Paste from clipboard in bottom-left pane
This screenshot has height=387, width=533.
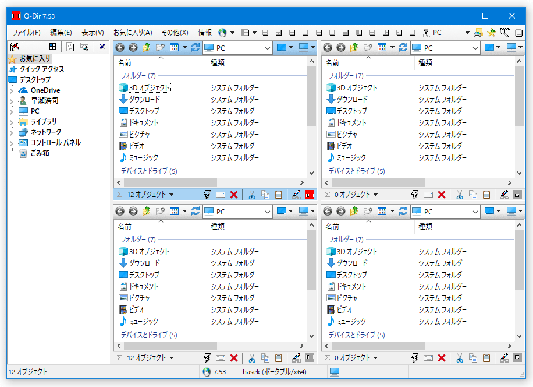pyautogui.click(x=279, y=358)
